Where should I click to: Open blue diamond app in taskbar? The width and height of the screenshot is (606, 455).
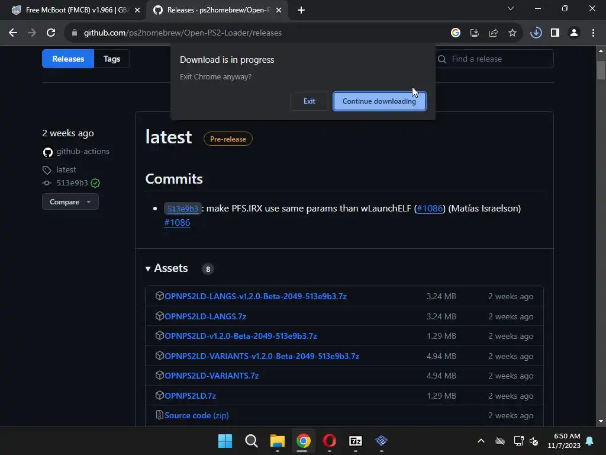pos(382,441)
